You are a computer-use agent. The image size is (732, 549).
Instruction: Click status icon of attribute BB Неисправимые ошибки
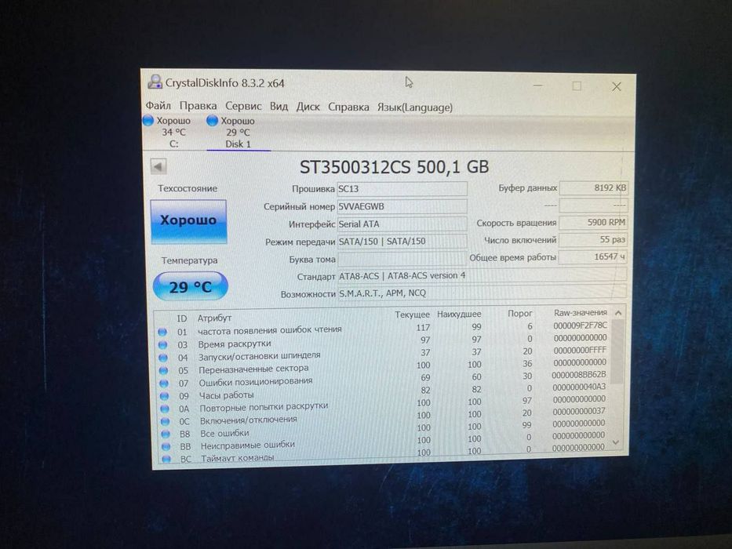(166, 447)
